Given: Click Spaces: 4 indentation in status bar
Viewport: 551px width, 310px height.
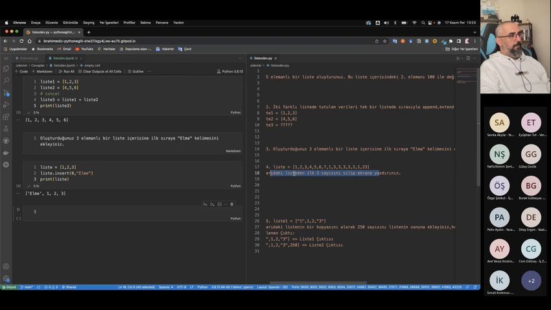Looking at the screenshot, I should coord(166,287).
